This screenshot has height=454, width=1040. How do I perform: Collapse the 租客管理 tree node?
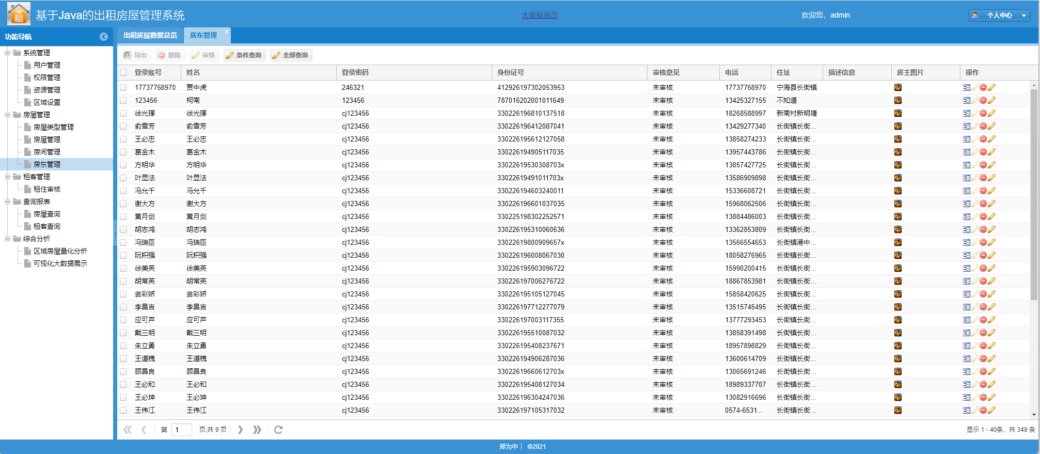click(8, 177)
